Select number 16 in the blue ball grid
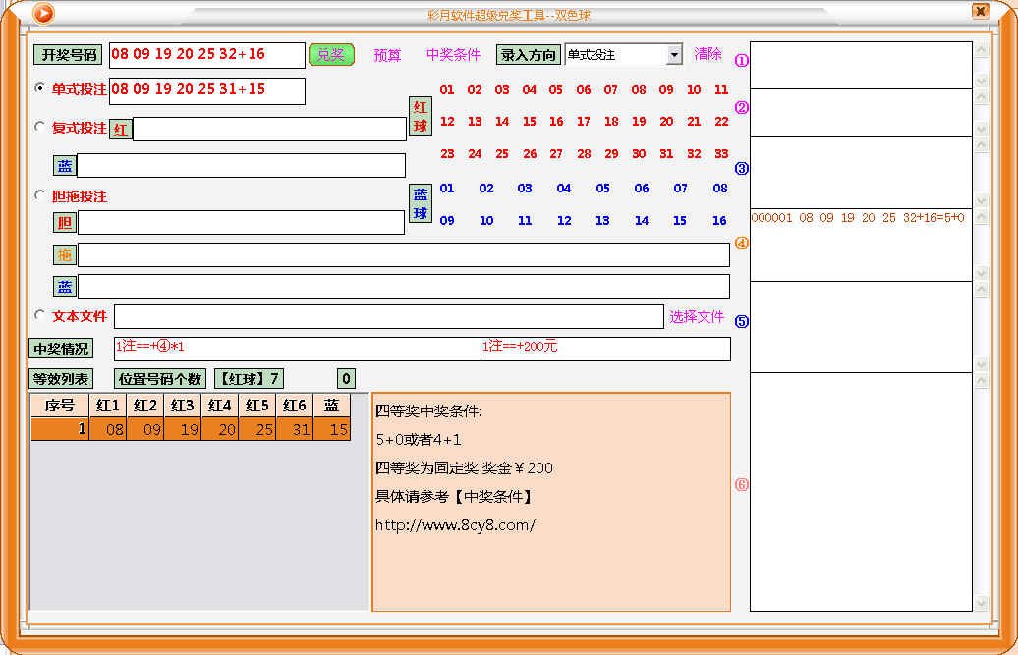This screenshot has width=1018, height=655. pos(719,221)
